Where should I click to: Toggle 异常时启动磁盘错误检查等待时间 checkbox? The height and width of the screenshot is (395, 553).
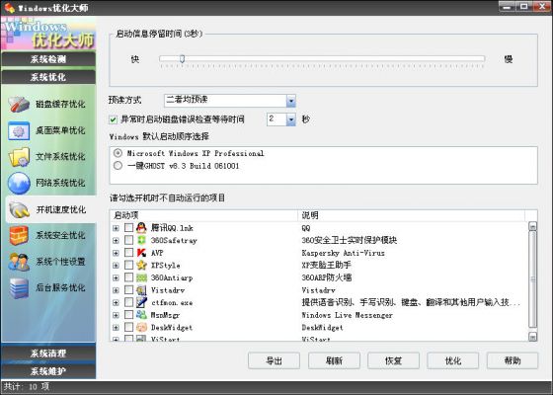click(113, 119)
